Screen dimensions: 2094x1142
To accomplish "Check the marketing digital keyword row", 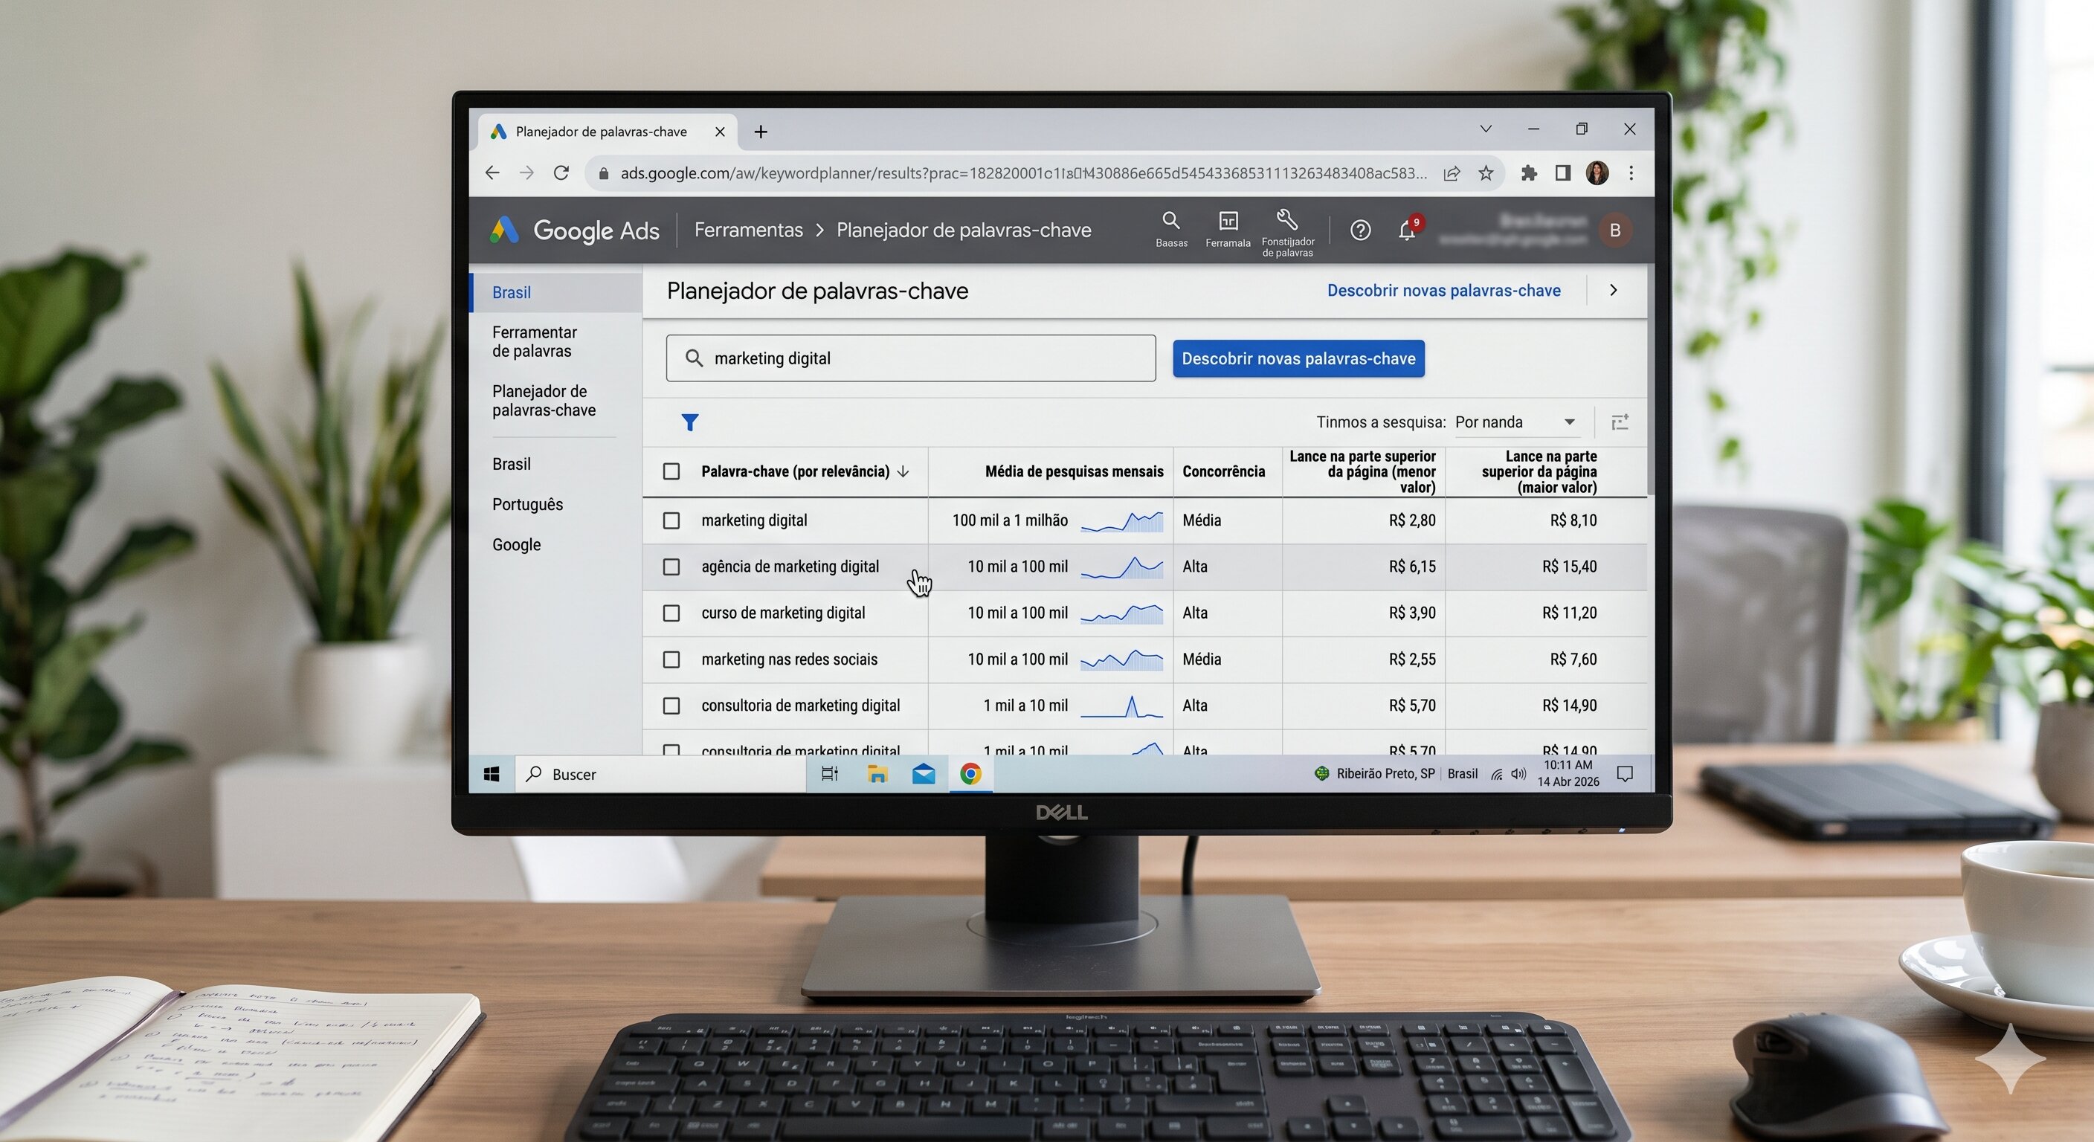I will pyautogui.click(x=671, y=521).
